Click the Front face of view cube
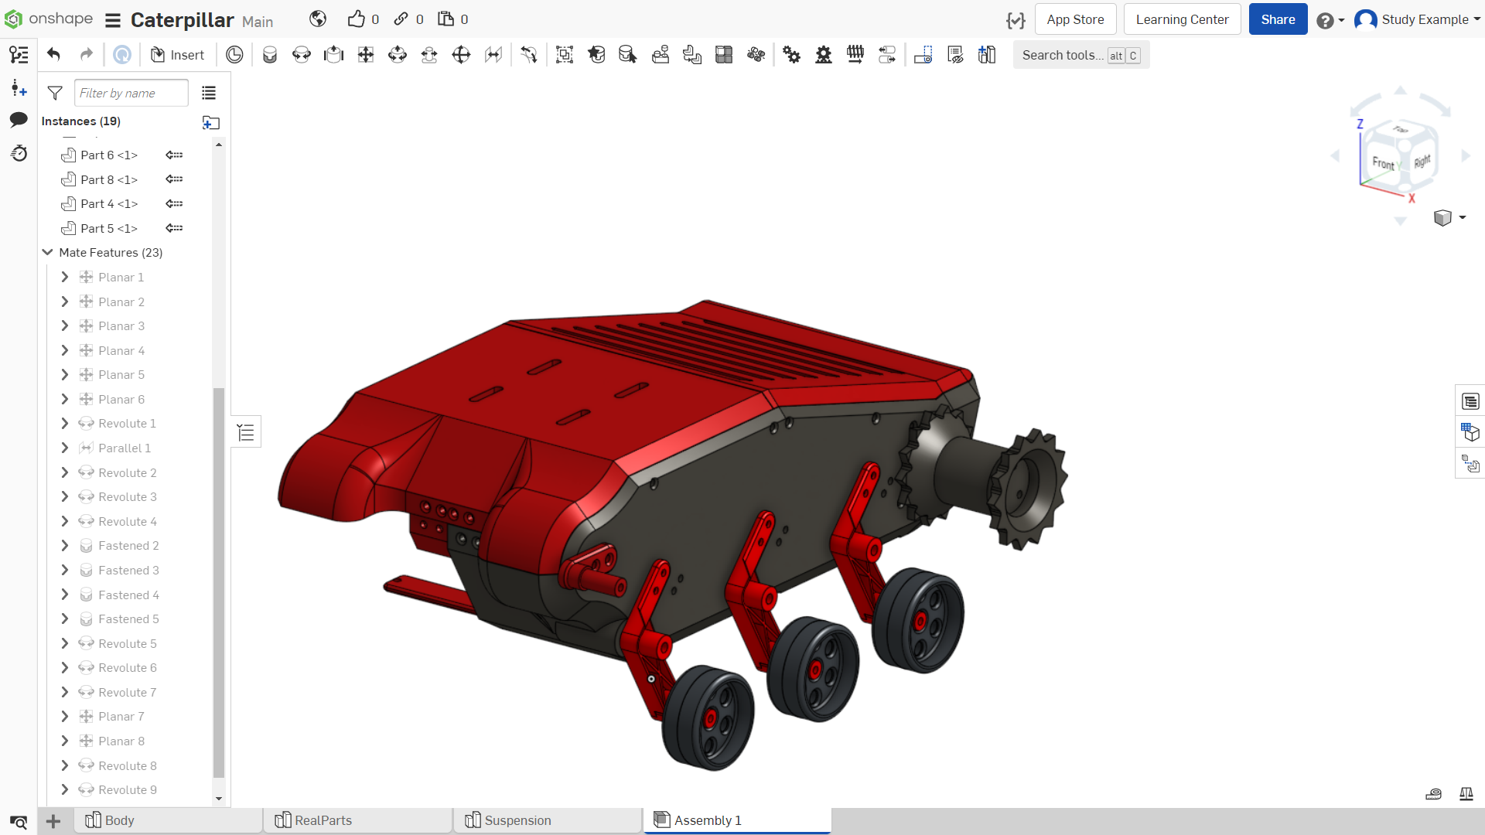This screenshot has height=835, width=1485. (x=1384, y=162)
